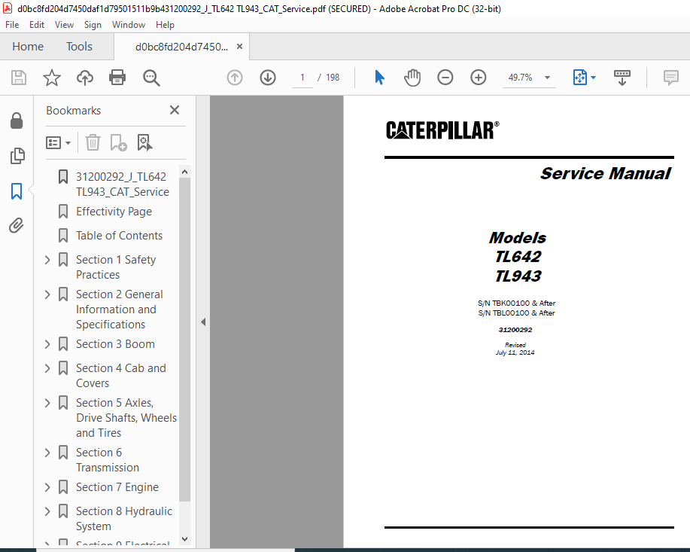Viewport: 690px width, 552px height.
Task: Zoom in with plus button
Action: (478, 78)
